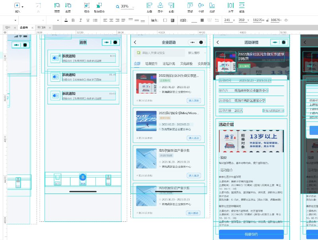
Task: Click the ruler origin crosshair icon
Action: click(5, 33)
